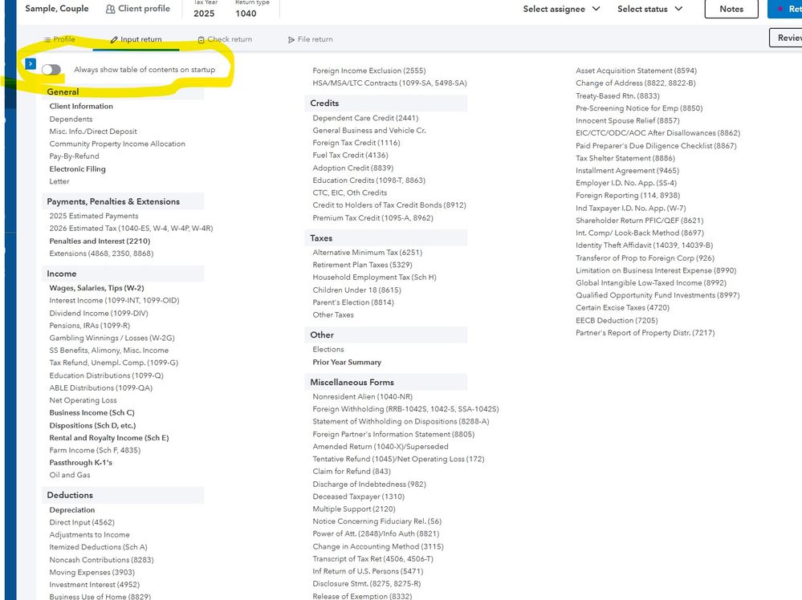Click the list icon on Profile tab
Viewport: 802px width, 600px height.
(47, 39)
